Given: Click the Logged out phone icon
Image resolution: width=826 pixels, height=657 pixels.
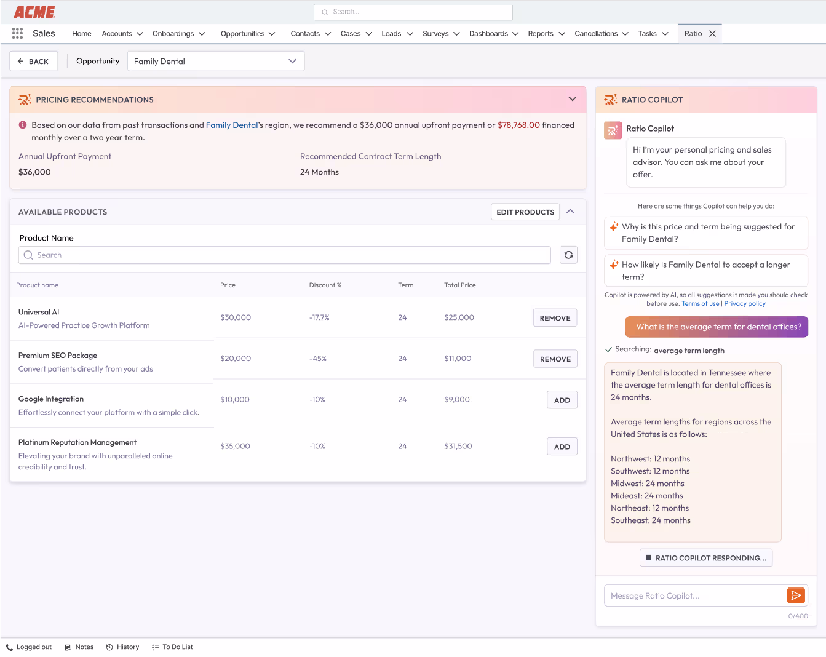Looking at the screenshot, I should (x=9, y=647).
